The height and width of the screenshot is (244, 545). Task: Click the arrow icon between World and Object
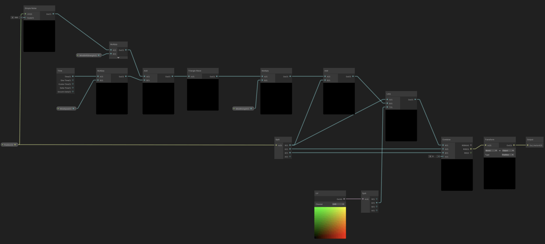[x=500, y=151]
